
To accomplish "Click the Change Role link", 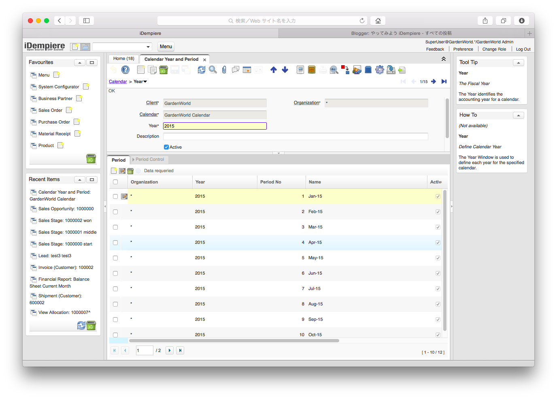I will (494, 49).
